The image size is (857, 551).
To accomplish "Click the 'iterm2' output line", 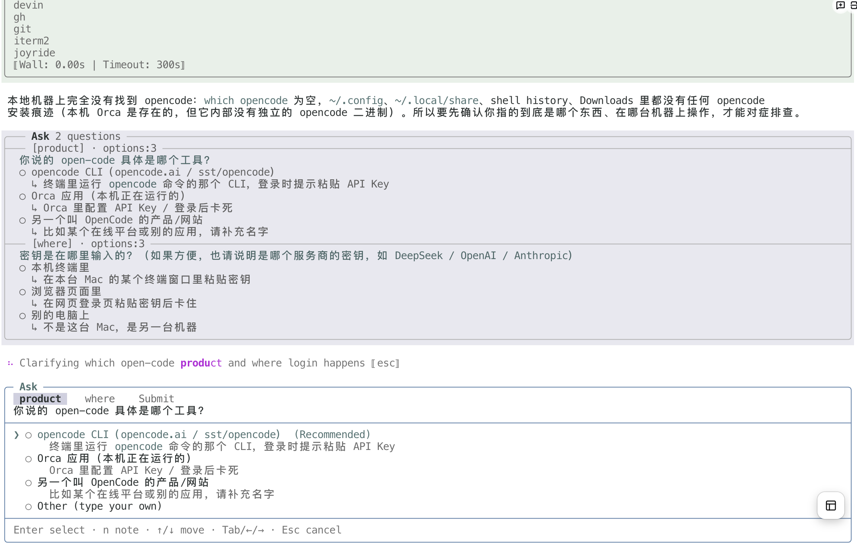I will click(x=31, y=41).
